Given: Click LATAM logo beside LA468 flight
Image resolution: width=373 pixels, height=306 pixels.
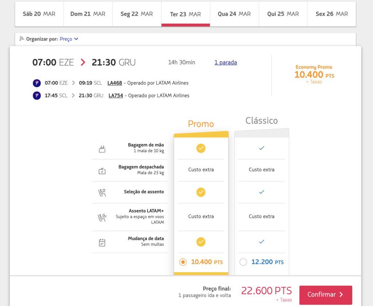Looking at the screenshot, I should click(37, 83).
